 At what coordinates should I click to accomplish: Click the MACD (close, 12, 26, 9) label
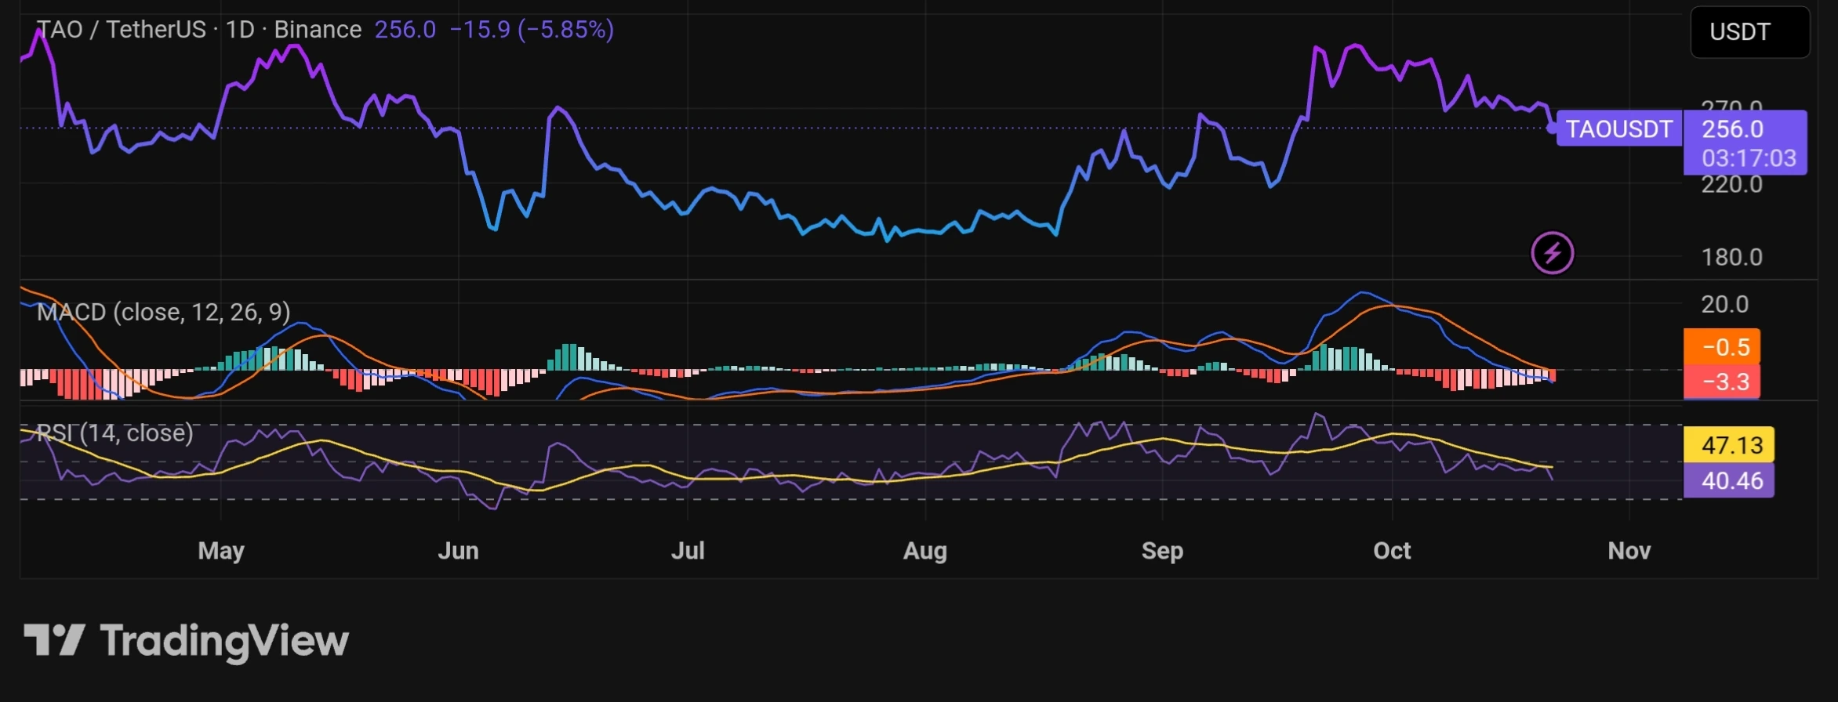(164, 312)
